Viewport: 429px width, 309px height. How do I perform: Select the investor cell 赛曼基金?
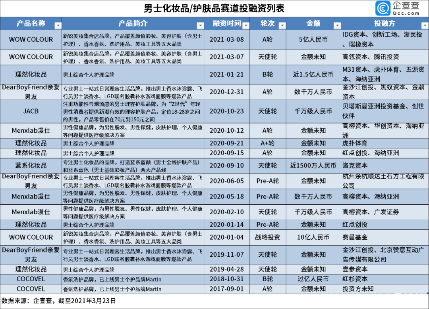(x=385, y=237)
